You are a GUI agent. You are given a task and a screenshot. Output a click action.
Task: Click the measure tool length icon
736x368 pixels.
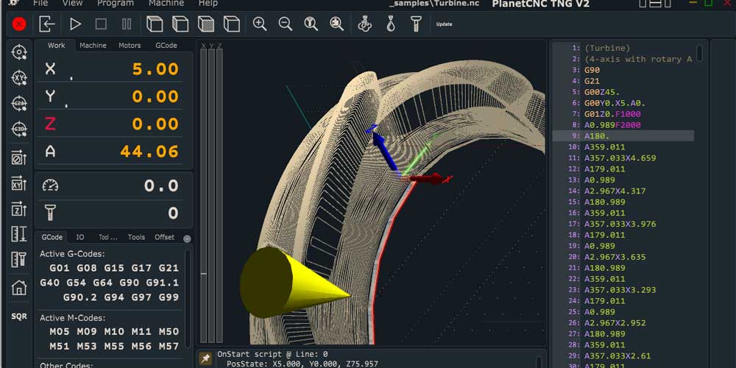(x=19, y=259)
